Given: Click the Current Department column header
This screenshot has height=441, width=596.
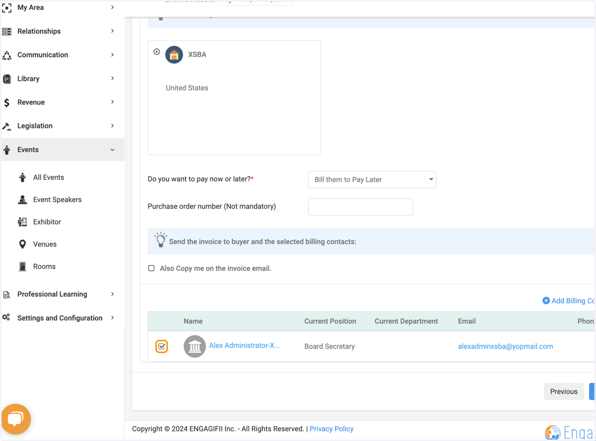Looking at the screenshot, I should [x=406, y=321].
